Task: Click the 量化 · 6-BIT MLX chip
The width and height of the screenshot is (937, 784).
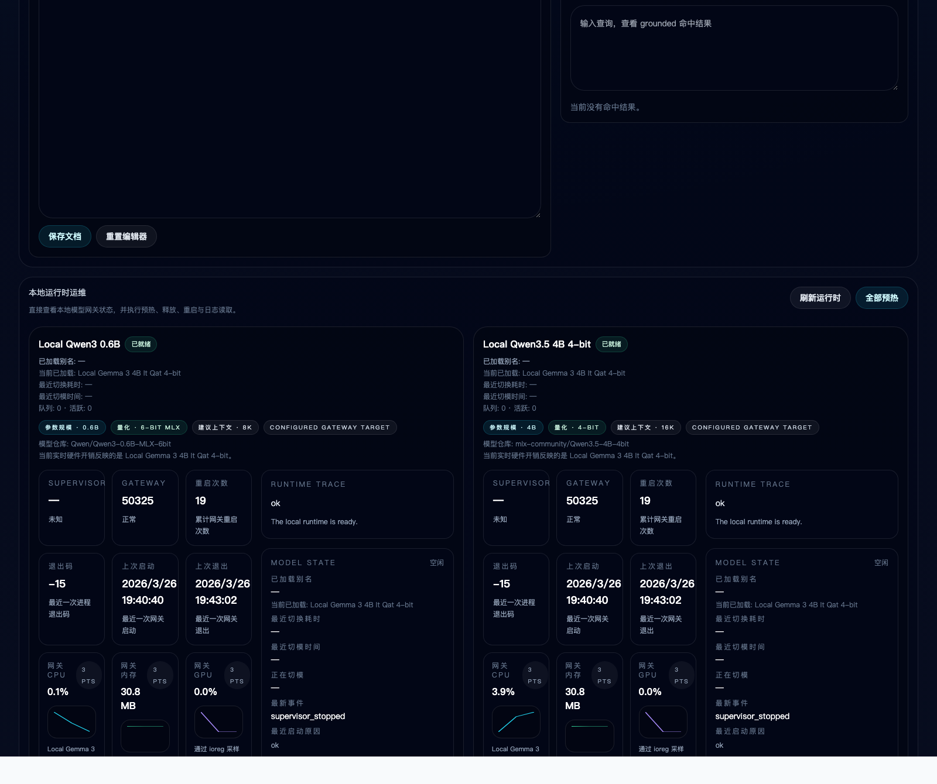Action: tap(149, 427)
